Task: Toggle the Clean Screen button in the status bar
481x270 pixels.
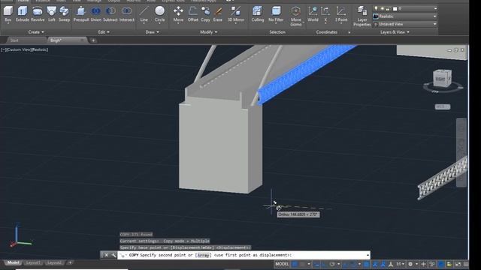Action: click(x=458, y=264)
